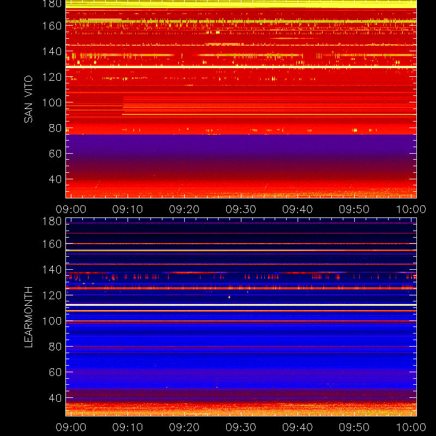
Task: Select the 40 tick label on San Vito axis
Action: [55, 179]
